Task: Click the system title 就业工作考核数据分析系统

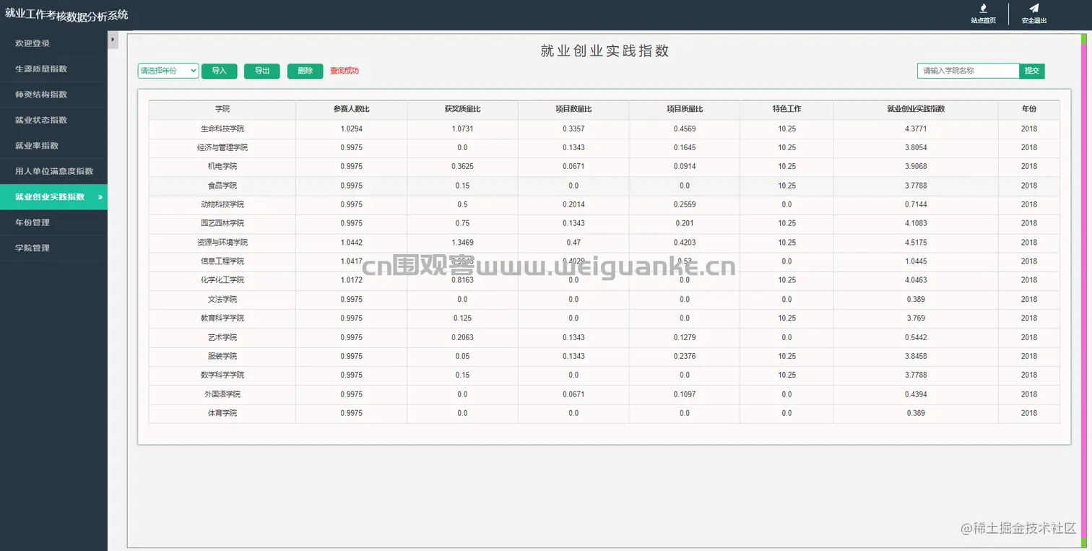Action: pos(66,14)
